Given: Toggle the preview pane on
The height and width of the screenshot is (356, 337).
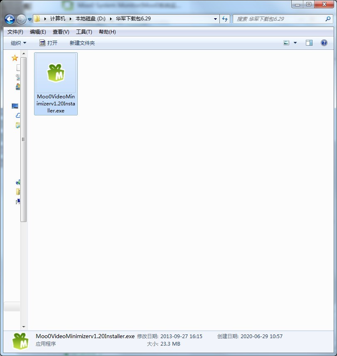Looking at the screenshot, I should [x=309, y=43].
